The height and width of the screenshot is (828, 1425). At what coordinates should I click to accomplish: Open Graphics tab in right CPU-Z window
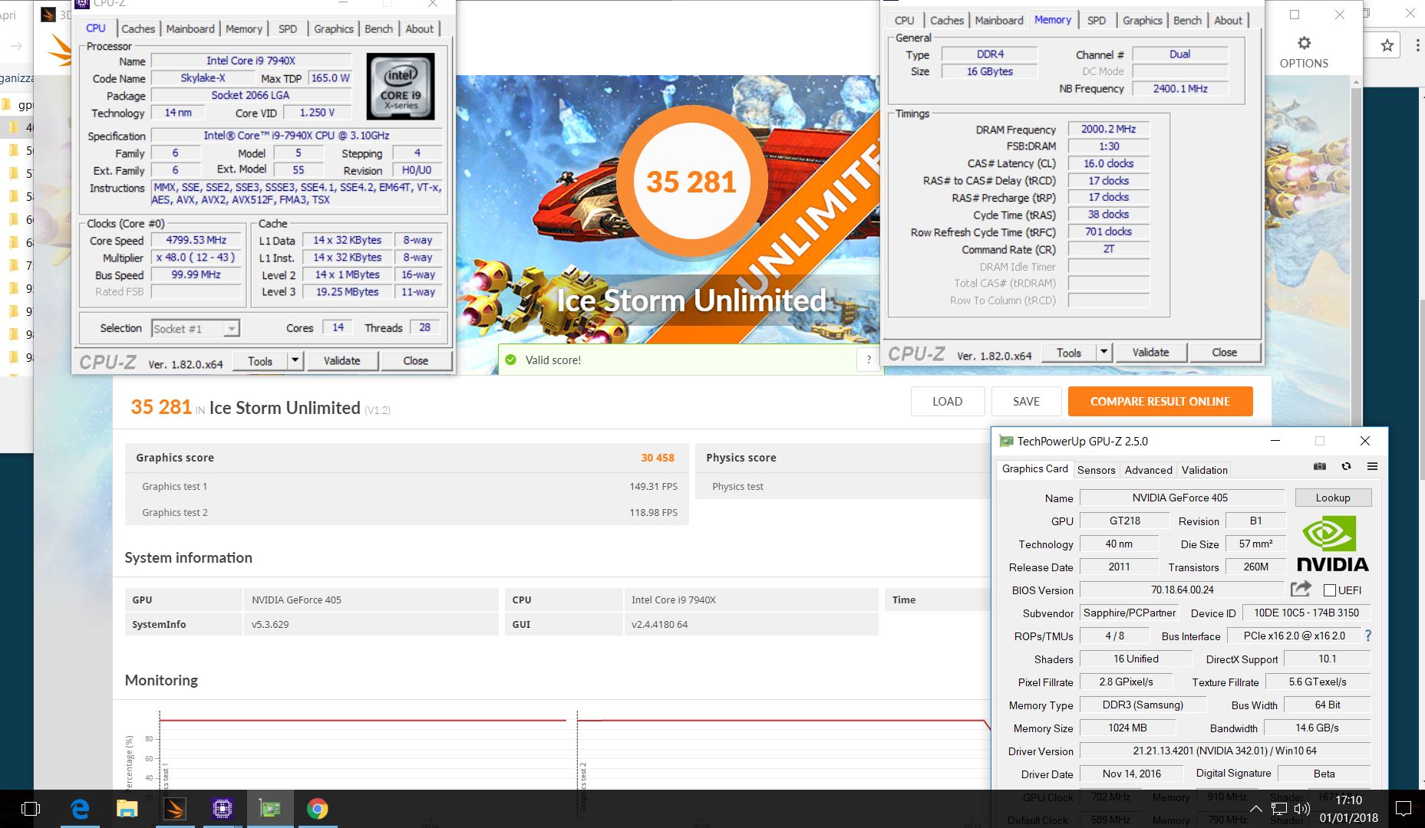[x=1142, y=21]
